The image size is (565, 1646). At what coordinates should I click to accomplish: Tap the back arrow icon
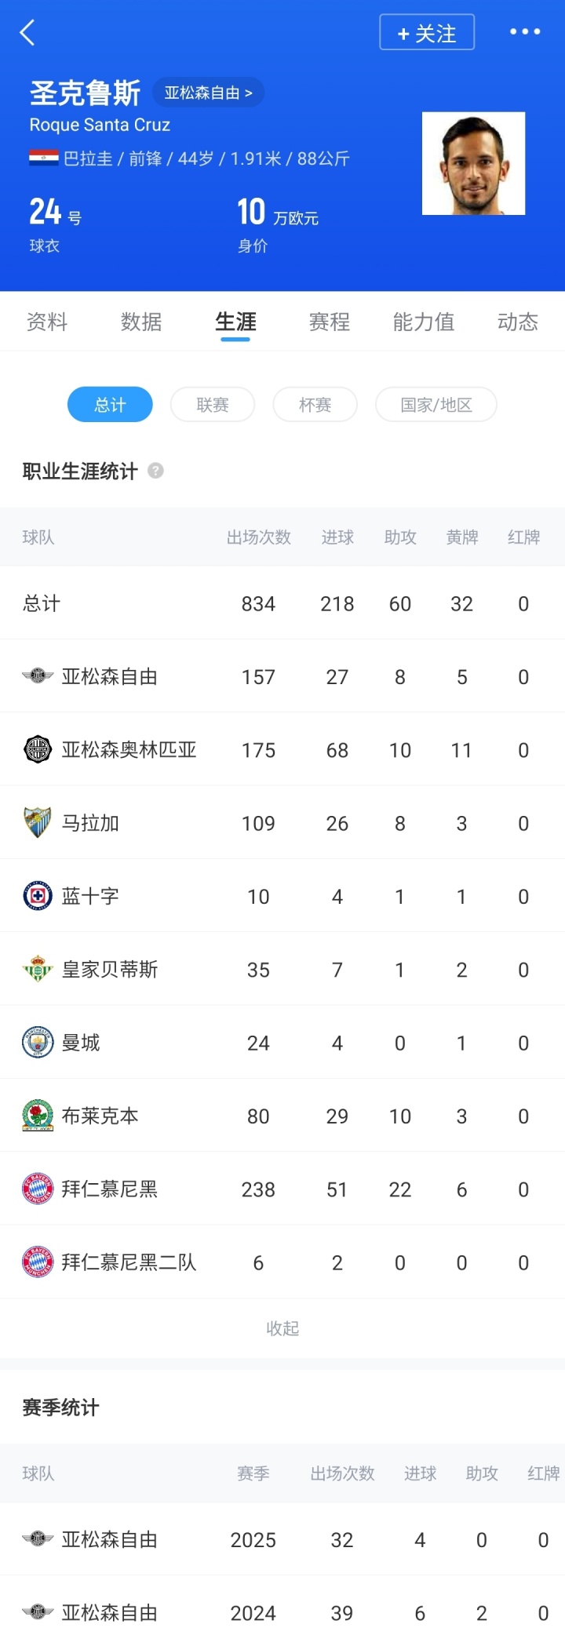[x=27, y=33]
